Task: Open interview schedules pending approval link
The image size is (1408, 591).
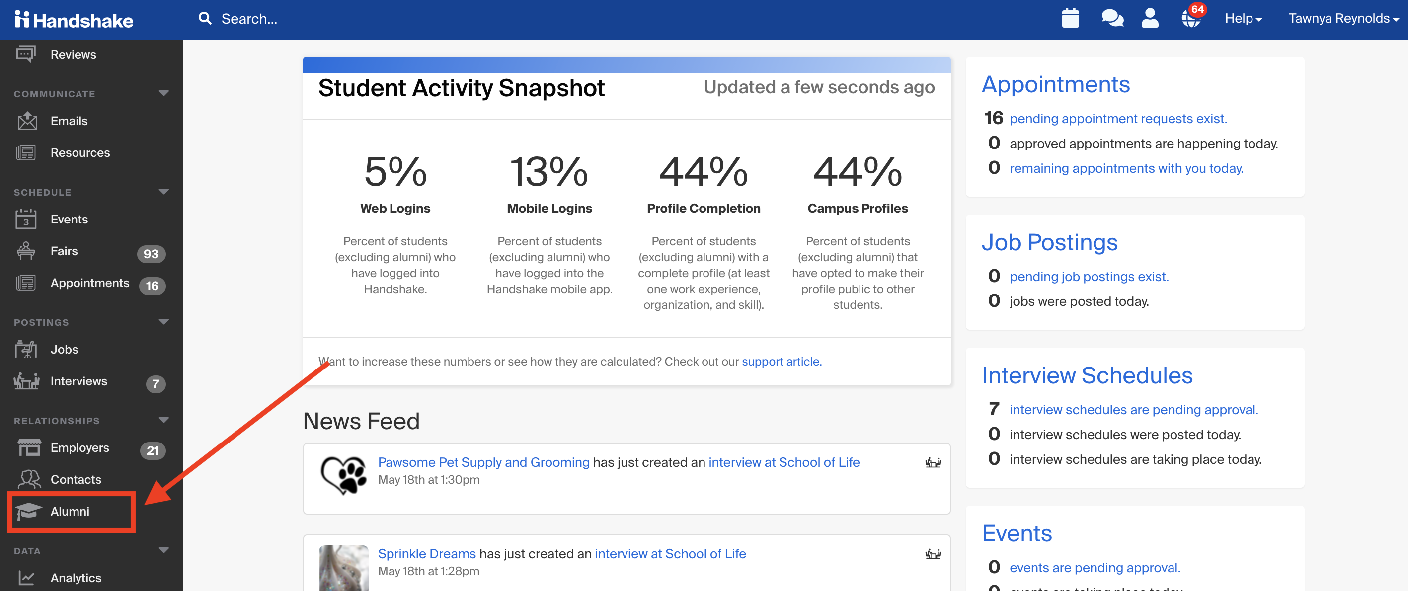Action: pyautogui.click(x=1134, y=410)
